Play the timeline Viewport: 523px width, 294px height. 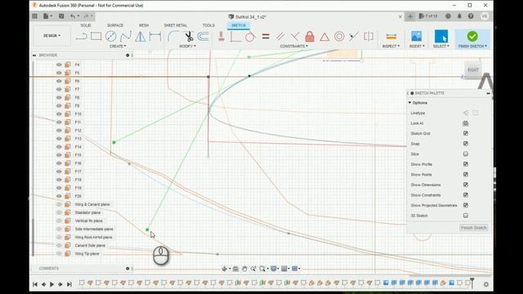coord(51,284)
